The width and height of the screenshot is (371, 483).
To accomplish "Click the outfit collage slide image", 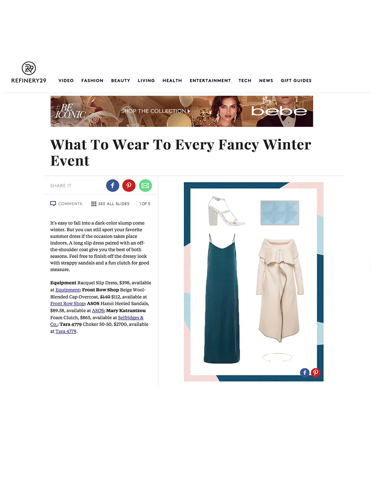I will (254, 282).
